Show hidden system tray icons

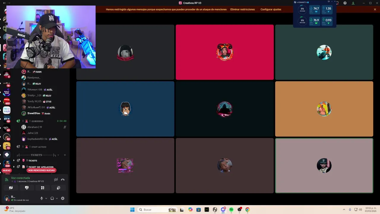point(344,210)
